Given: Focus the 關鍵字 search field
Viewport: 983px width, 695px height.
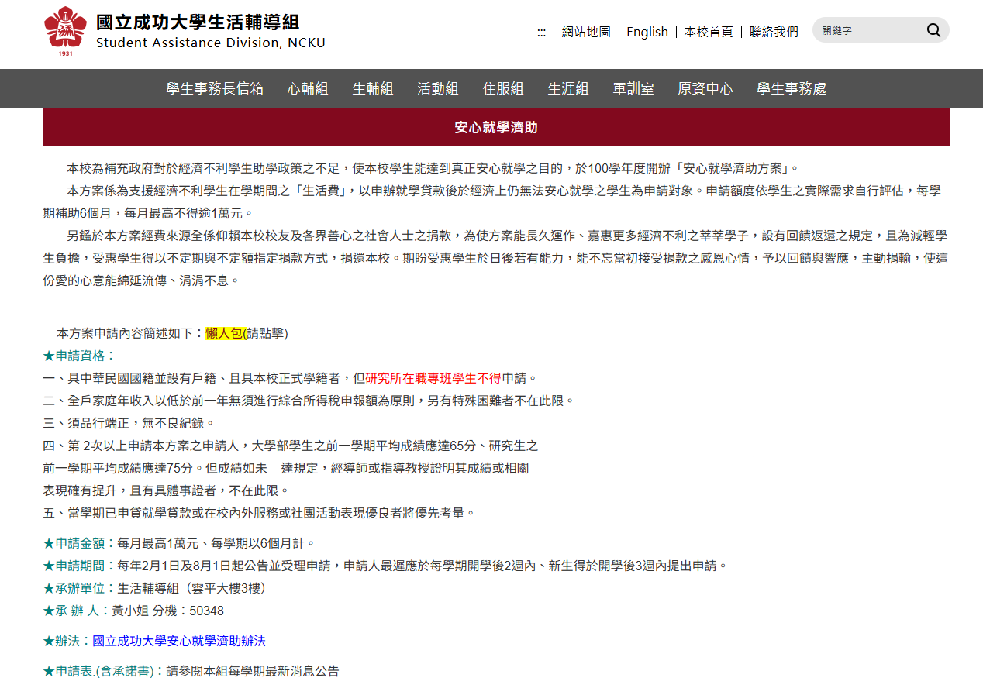Looking at the screenshot, I should (868, 30).
